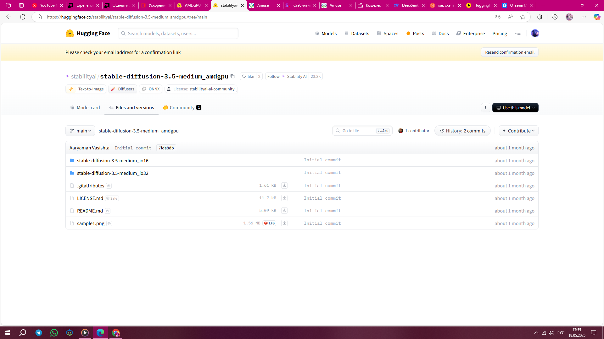
Task: Open the stabilityai organization link
Action: tap(84, 76)
